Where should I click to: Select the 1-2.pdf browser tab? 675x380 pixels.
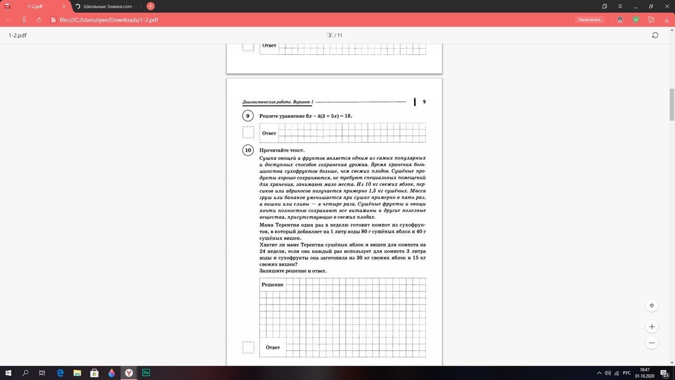point(35,6)
